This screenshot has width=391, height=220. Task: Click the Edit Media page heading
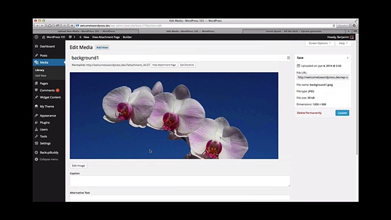click(81, 47)
